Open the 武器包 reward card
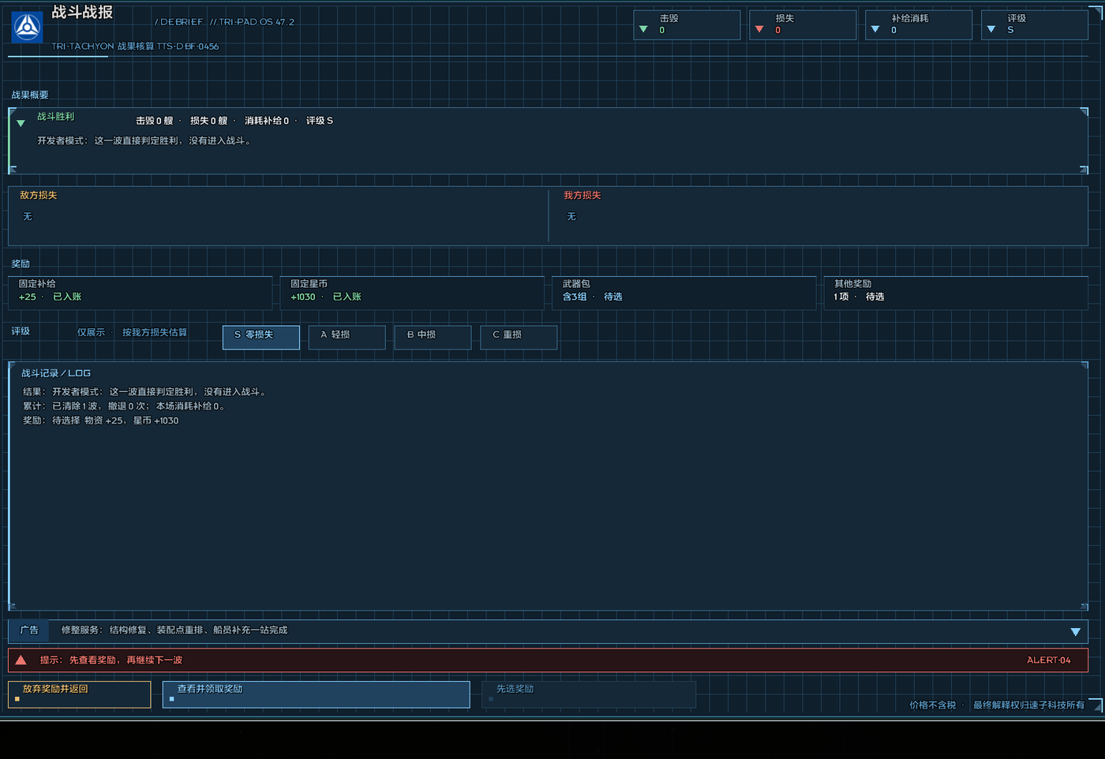The image size is (1105, 759). click(684, 293)
